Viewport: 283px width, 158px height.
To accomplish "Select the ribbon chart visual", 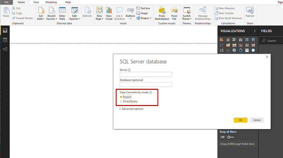I will coord(253,45).
